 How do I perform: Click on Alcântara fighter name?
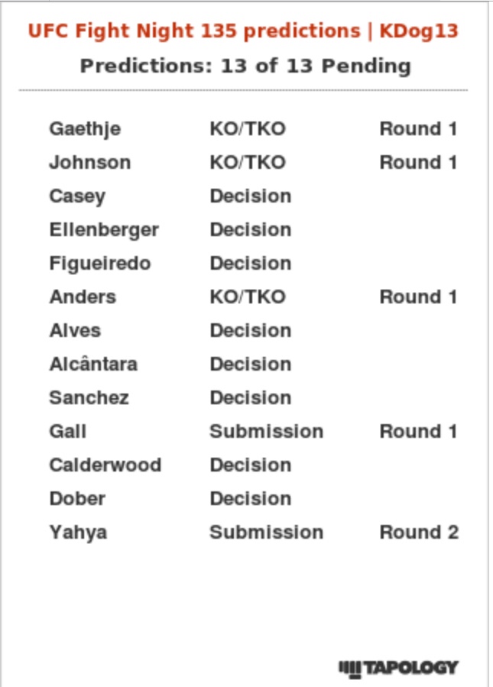[93, 365]
